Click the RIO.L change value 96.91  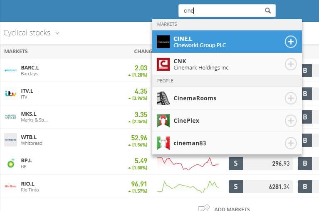click(139, 184)
